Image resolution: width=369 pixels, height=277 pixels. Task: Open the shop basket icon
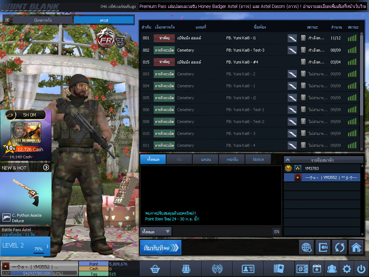click(x=155, y=269)
